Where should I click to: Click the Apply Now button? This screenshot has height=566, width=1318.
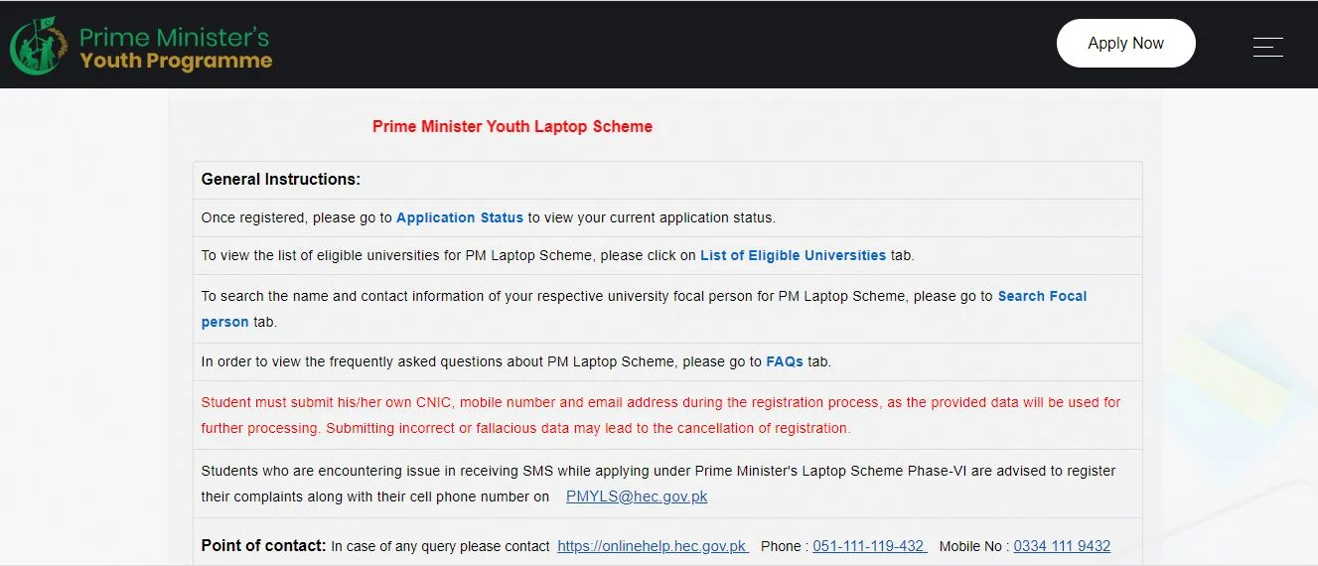pos(1125,44)
